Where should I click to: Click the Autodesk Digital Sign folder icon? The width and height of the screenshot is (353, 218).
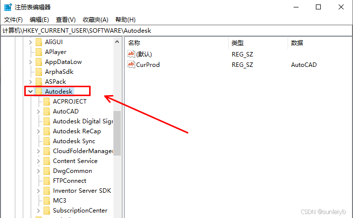(47, 121)
